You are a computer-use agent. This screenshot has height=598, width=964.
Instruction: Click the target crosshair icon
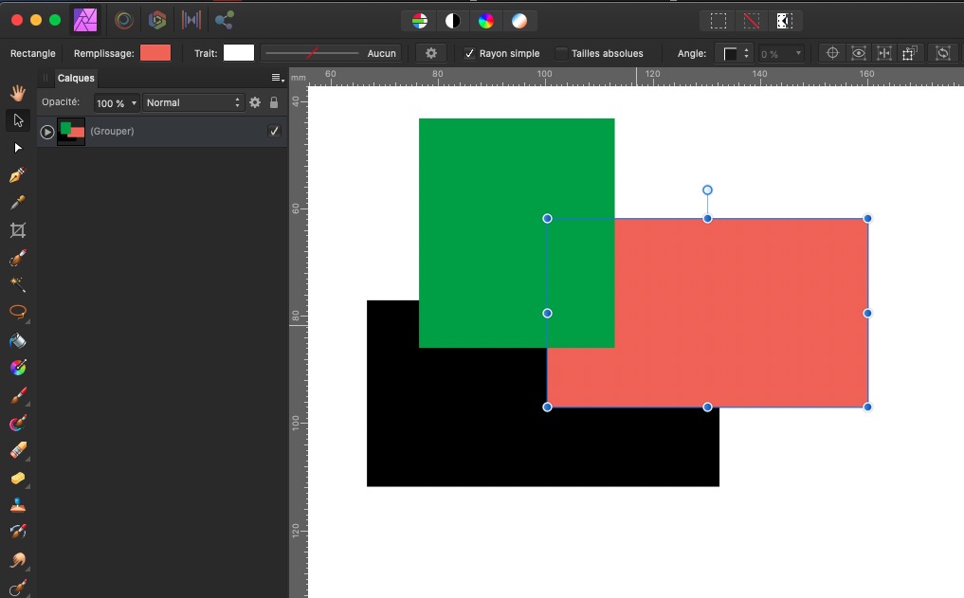pyautogui.click(x=832, y=53)
